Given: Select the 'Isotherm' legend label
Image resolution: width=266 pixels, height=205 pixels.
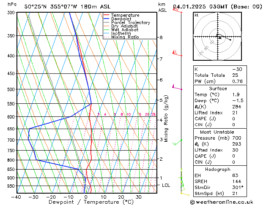Looking at the screenshot, I should click(x=121, y=33).
